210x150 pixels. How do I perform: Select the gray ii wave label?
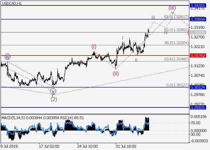pos(136,60)
